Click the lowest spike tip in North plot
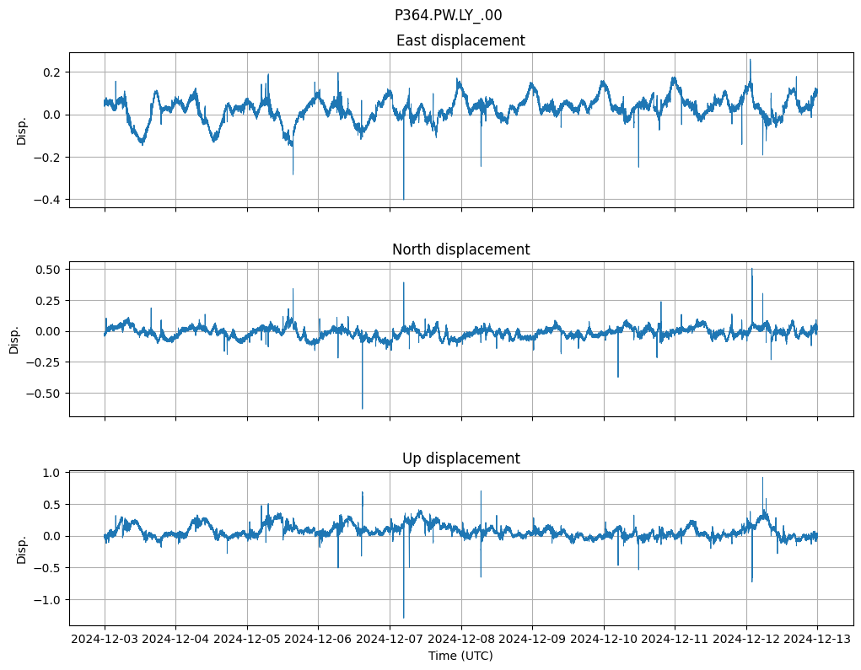Viewport: 861px width, 670px height. [x=363, y=408]
